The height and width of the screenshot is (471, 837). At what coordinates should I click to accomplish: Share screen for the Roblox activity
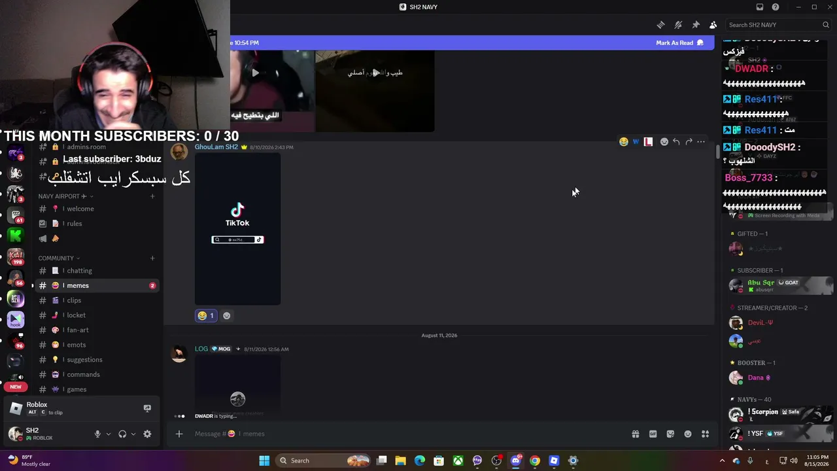click(147, 408)
